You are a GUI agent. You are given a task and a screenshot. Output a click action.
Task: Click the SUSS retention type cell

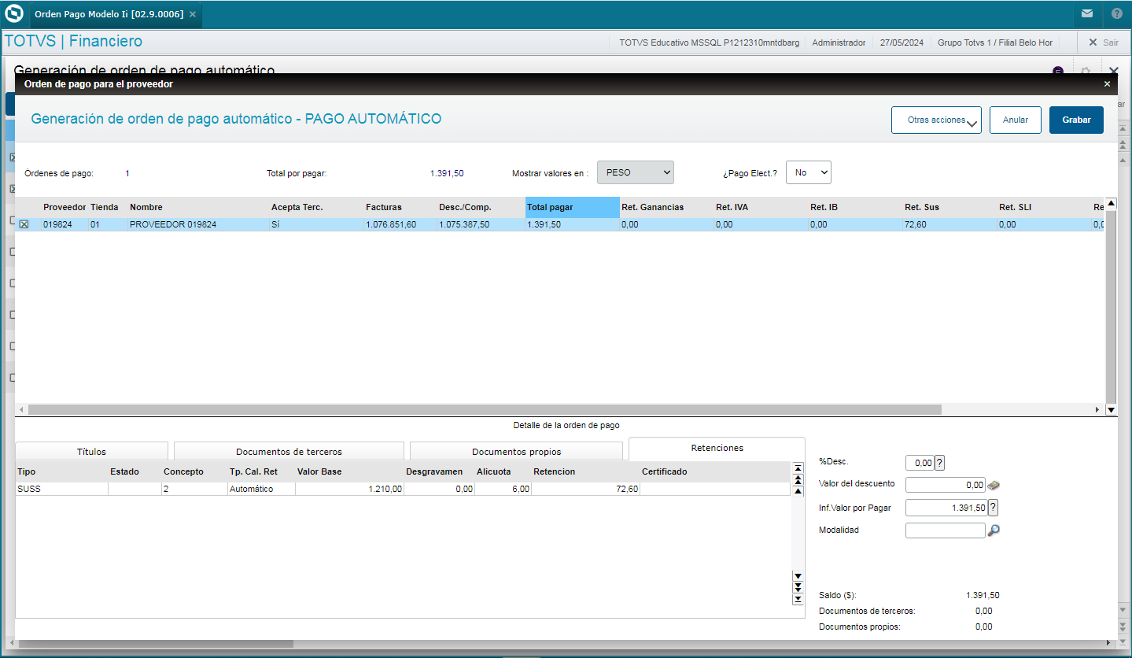[61, 489]
